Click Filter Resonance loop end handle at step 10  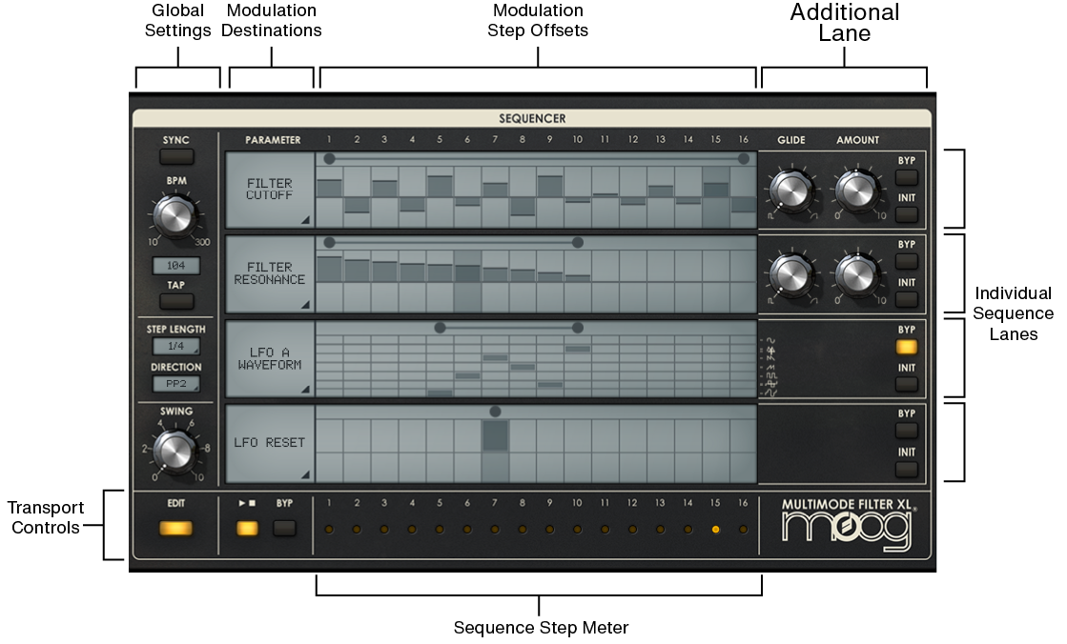578,243
